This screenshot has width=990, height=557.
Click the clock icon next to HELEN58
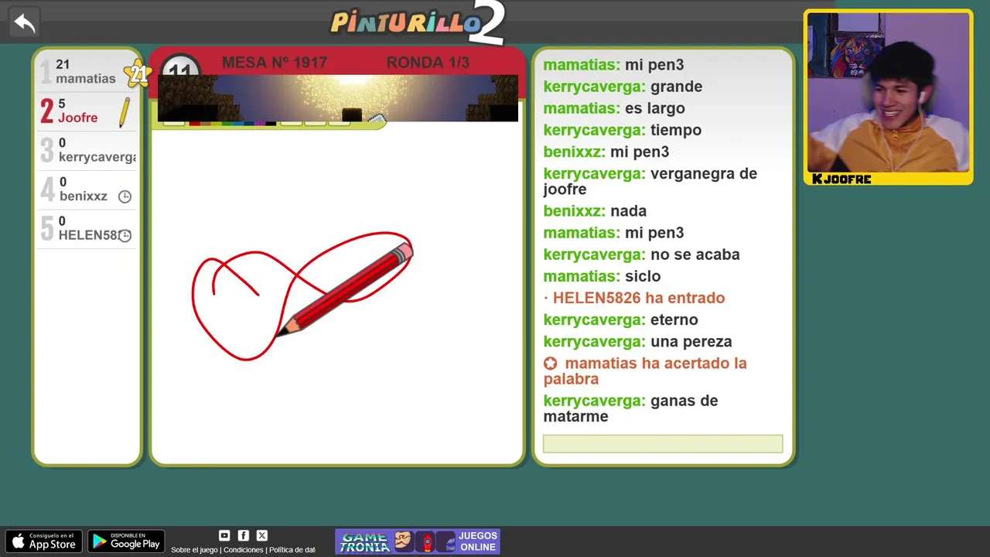(125, 235)
